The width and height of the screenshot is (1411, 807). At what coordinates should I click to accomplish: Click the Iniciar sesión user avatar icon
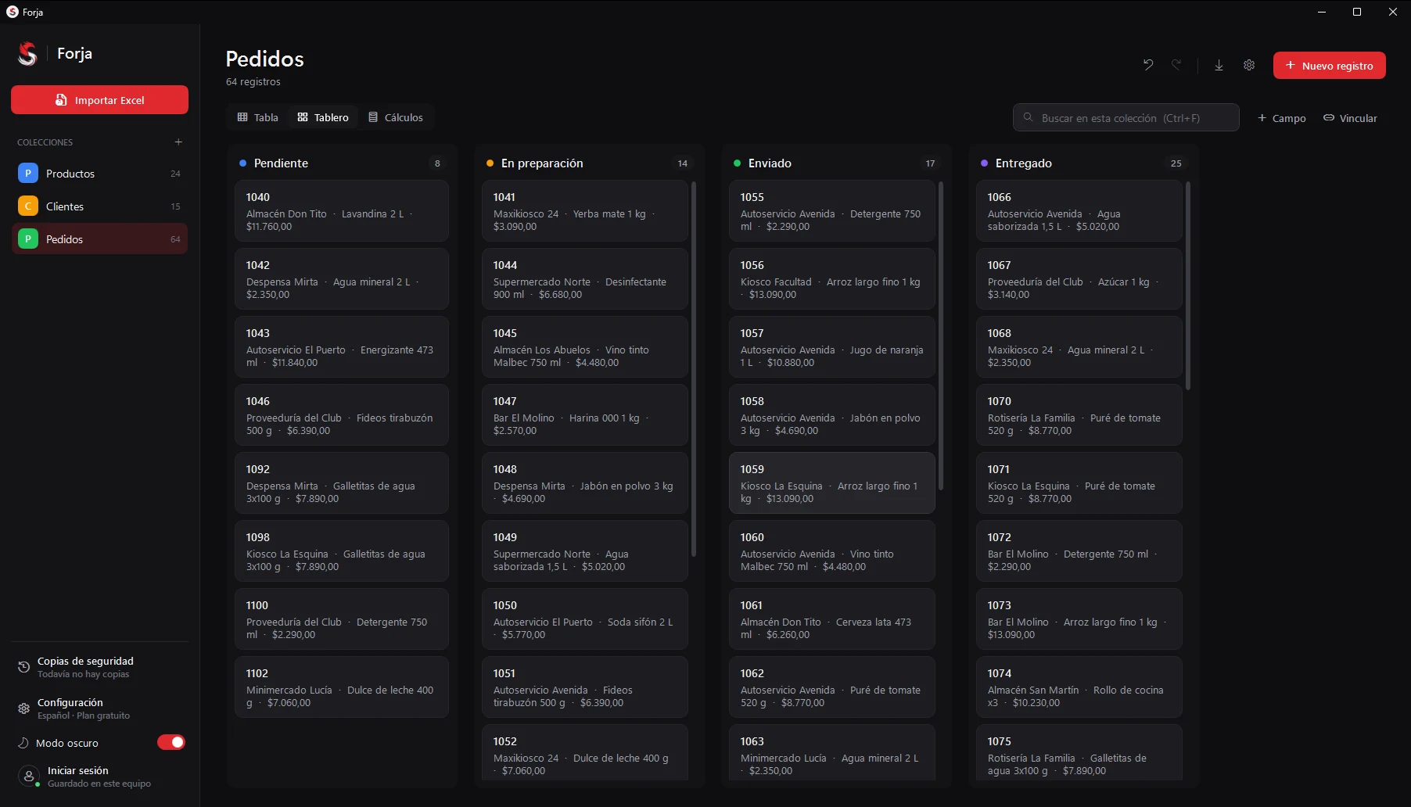pos(29,777)
